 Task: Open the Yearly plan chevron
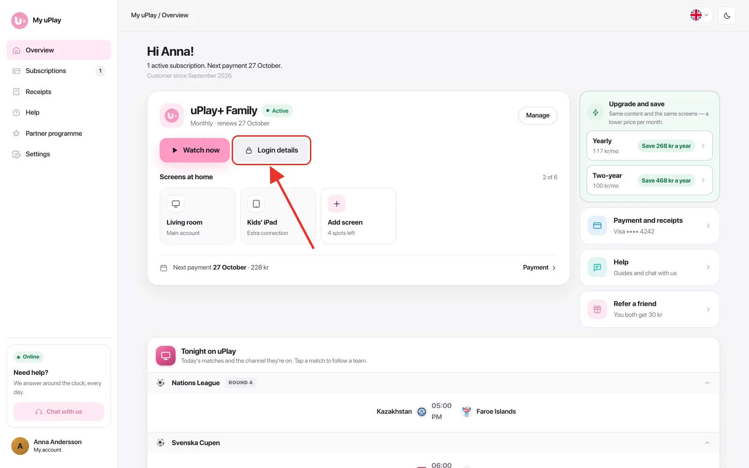point(703,146)
